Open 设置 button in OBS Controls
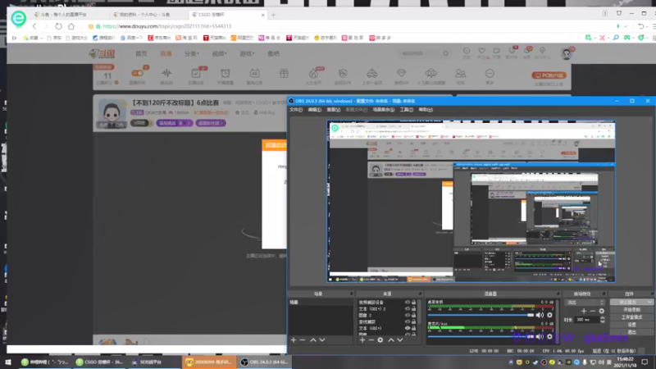Viewport: 656px width, 369px height. pyautogui.click(x=631, y=325)
